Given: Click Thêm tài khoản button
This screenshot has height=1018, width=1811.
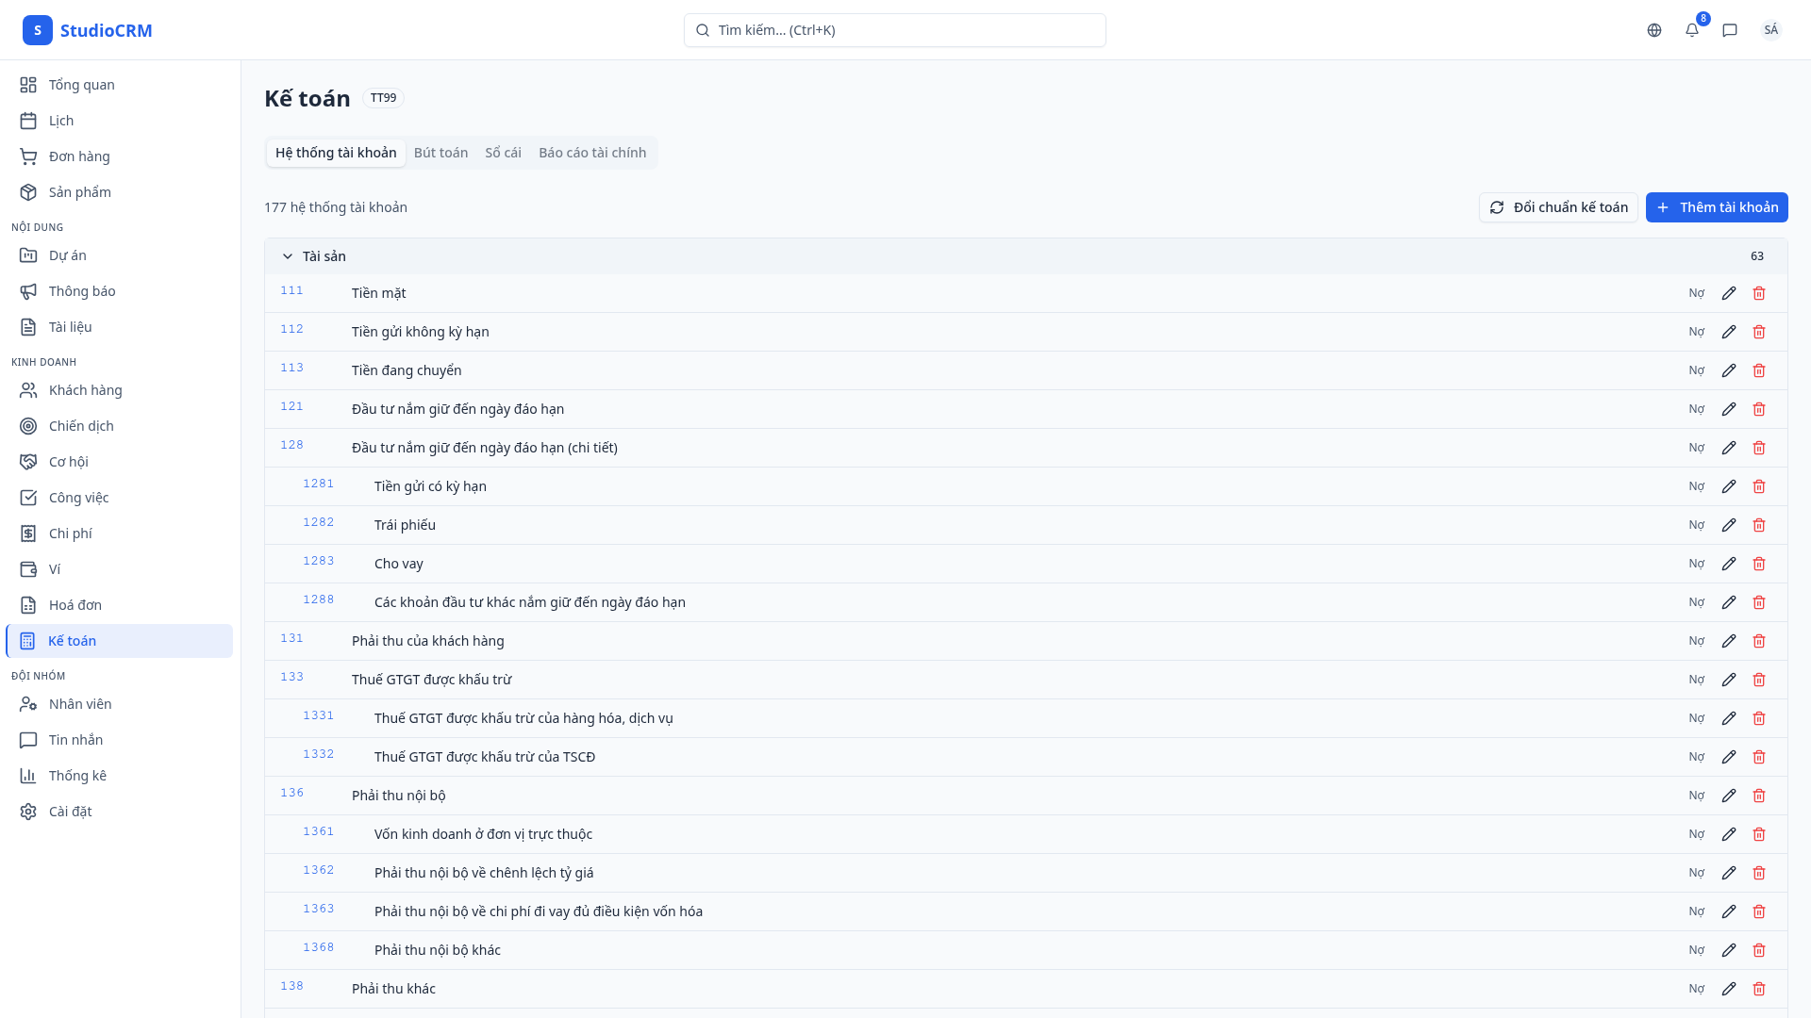Looking at the screenshot, I should pyautogui.click(x=1717, y=207).
